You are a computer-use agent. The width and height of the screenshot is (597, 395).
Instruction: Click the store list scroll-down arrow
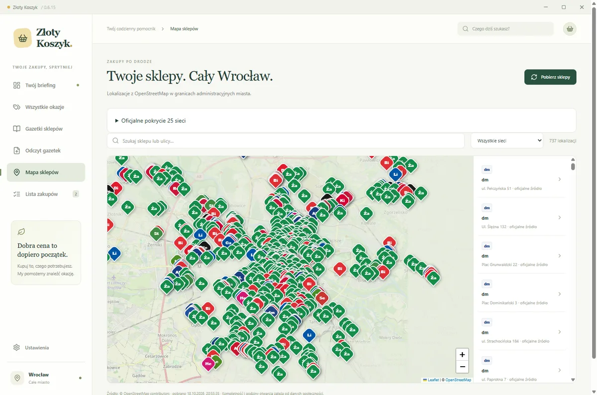coord(573,380)
